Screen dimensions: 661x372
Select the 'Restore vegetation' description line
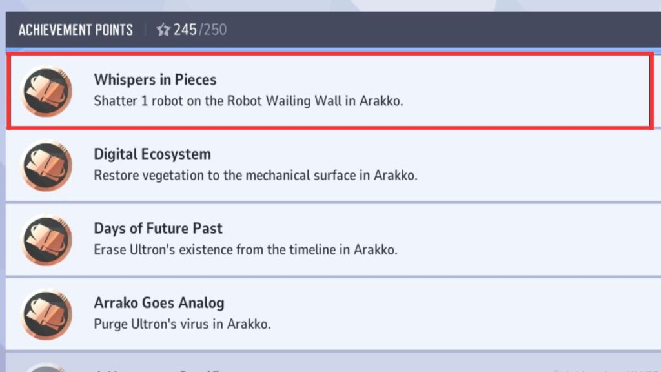[256, 176]
